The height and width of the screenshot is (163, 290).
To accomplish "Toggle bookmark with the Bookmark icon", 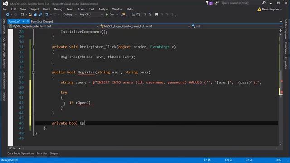I will coord(157,14).
